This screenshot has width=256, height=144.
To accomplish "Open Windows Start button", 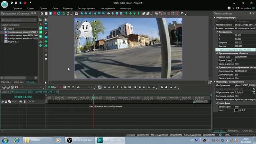I will click(5, 140).
